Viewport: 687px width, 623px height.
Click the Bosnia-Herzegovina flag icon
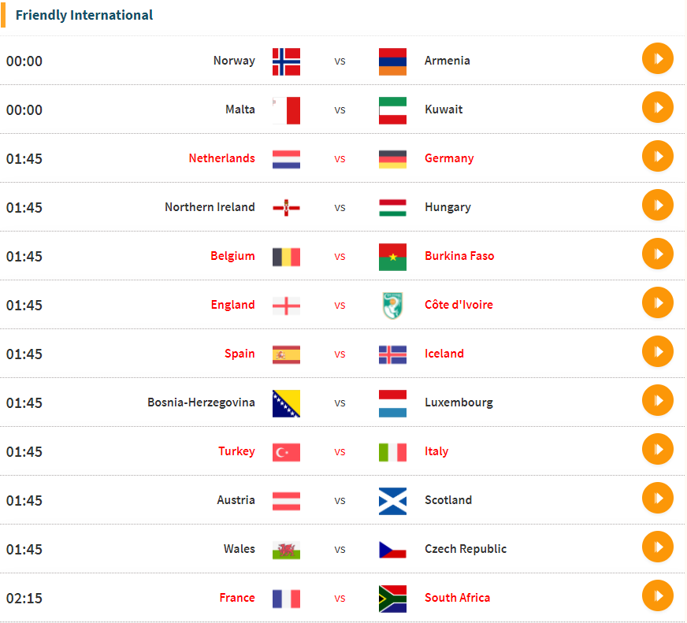pyautogui.click(x=286, y=403)
